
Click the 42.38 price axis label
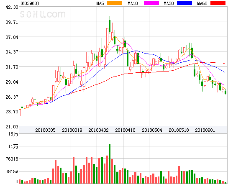pyautogui.click(x=12, y=7)
